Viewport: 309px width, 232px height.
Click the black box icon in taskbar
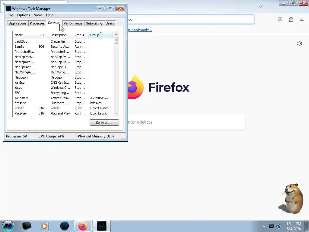click(27, 226)
